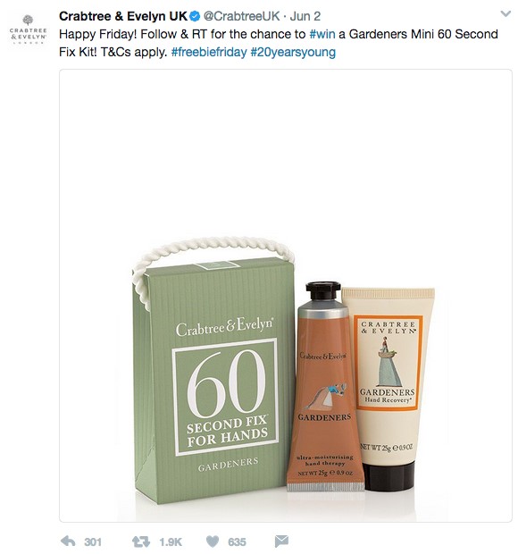This screenshot has height=554, width=518.
Task: Click the tweet text body
Action: coord(279,43)
